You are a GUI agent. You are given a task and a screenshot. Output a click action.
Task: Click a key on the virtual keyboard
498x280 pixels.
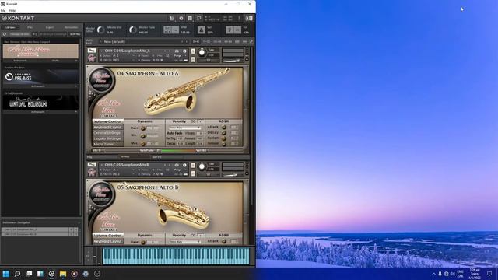pyautogui.click(x=176, y=256)
